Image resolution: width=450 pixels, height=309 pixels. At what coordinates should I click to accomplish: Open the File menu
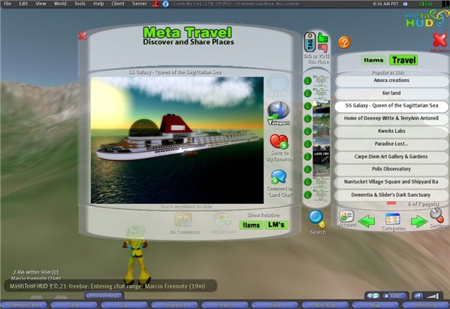click(8, 4)
